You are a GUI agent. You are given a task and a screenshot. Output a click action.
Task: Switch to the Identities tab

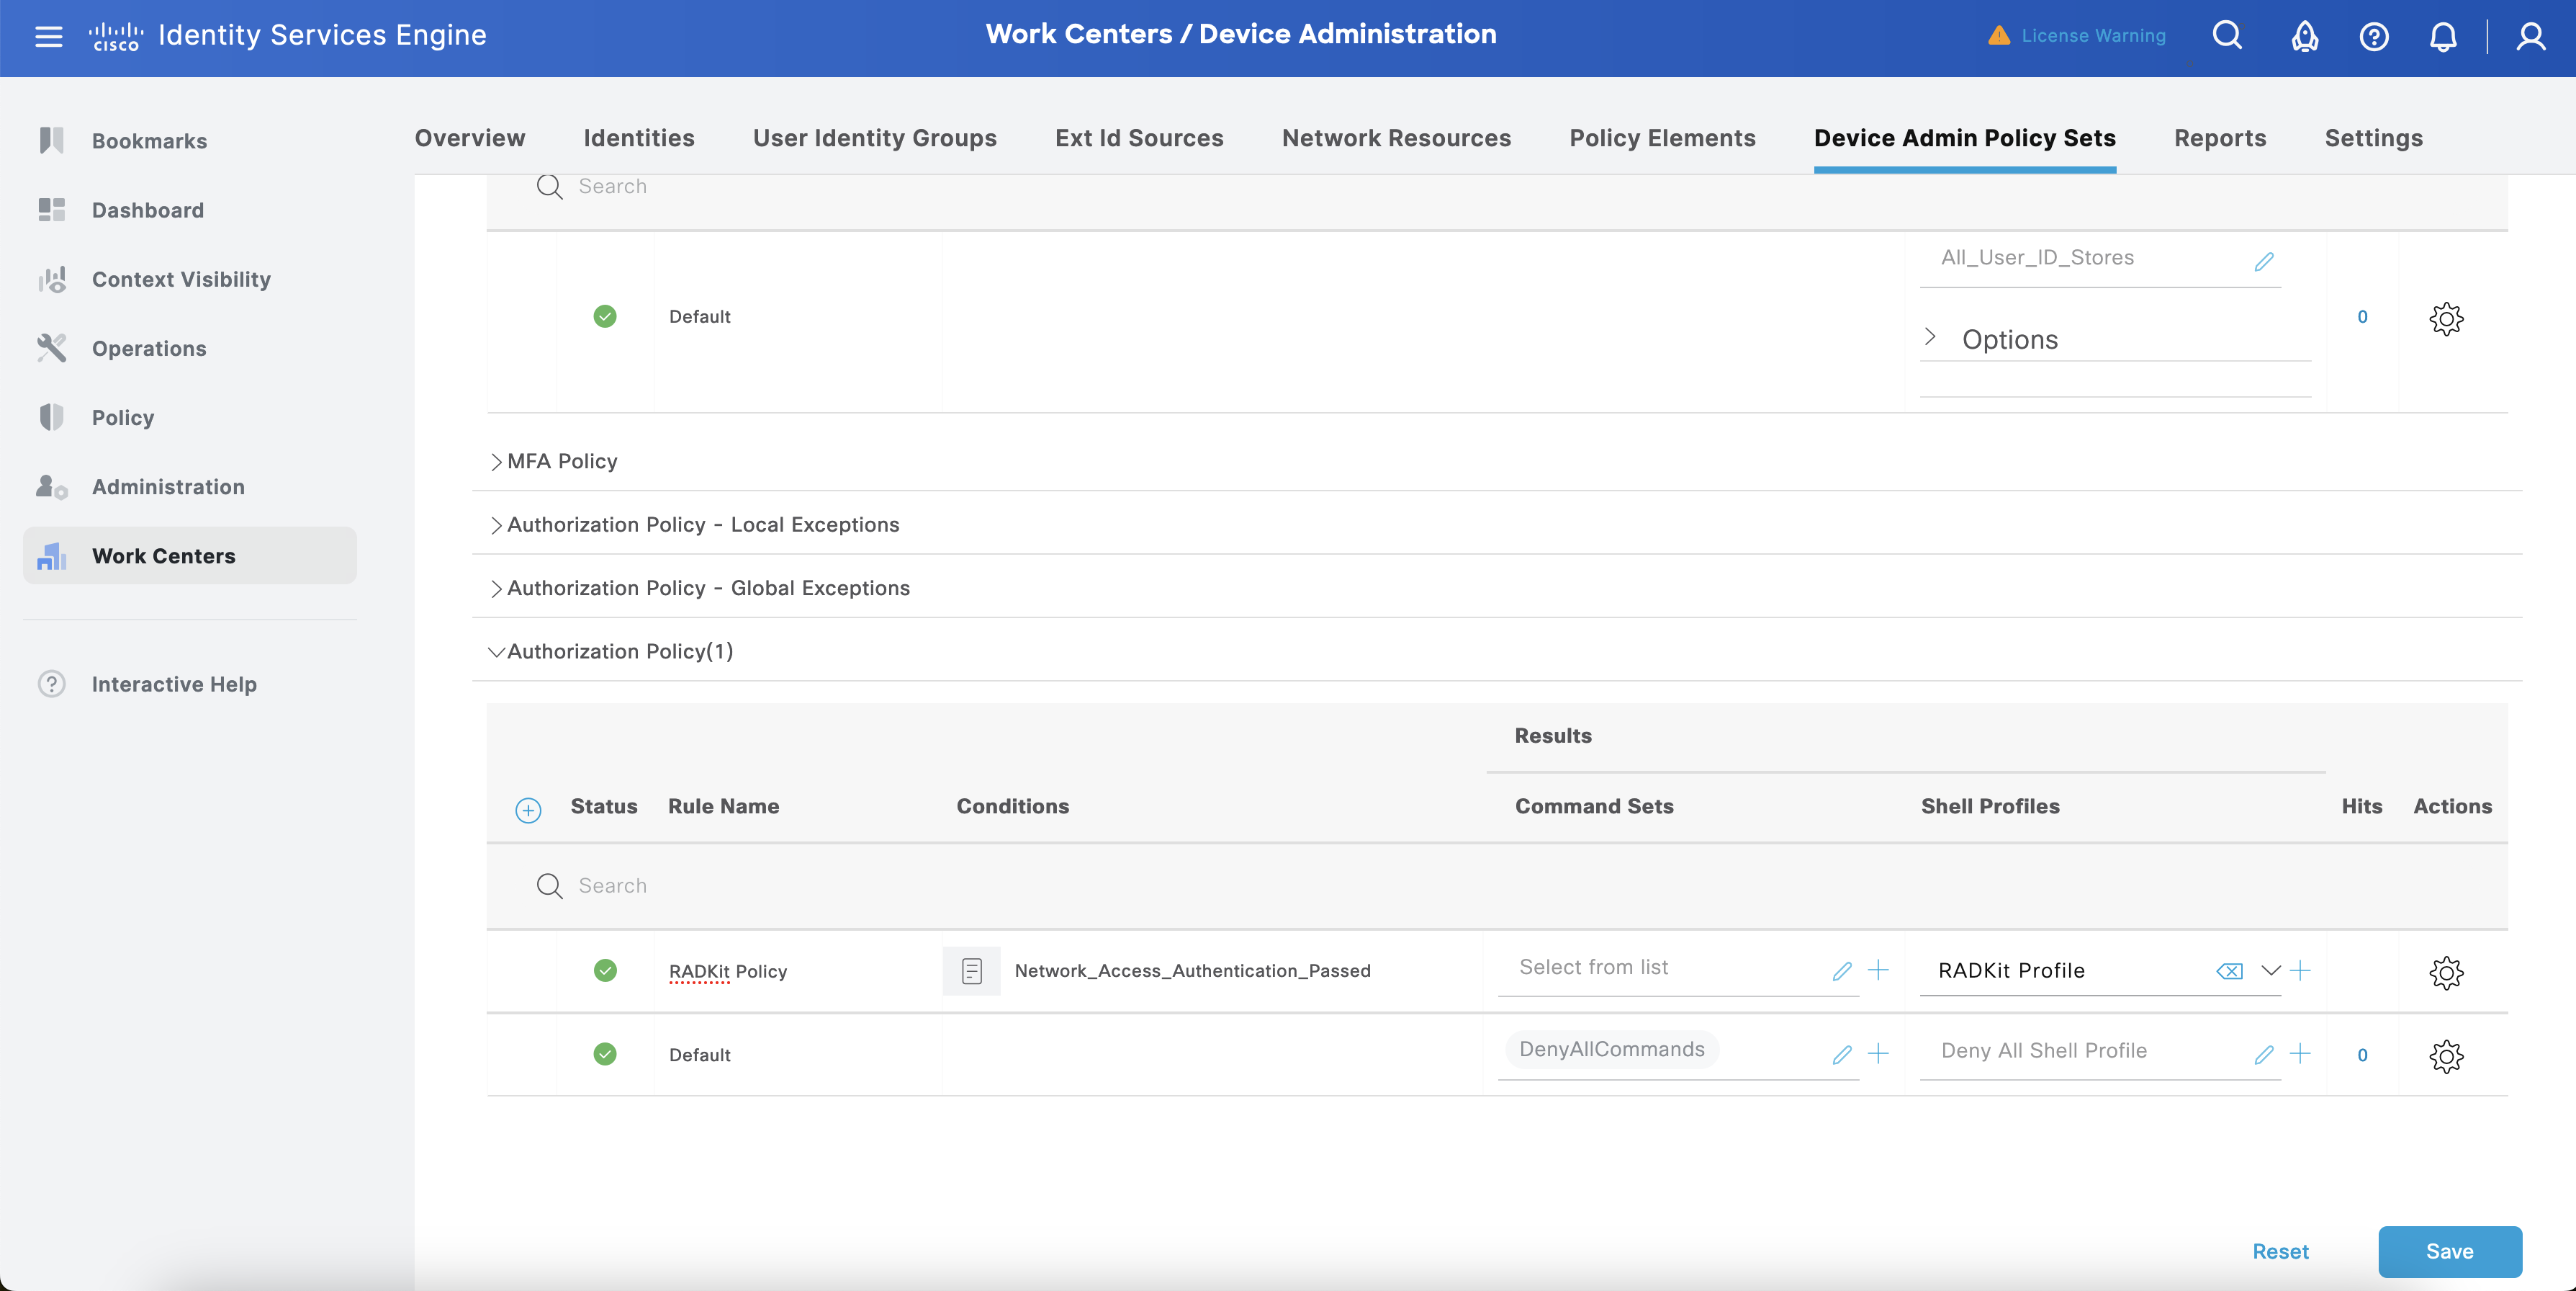point(639,138)
